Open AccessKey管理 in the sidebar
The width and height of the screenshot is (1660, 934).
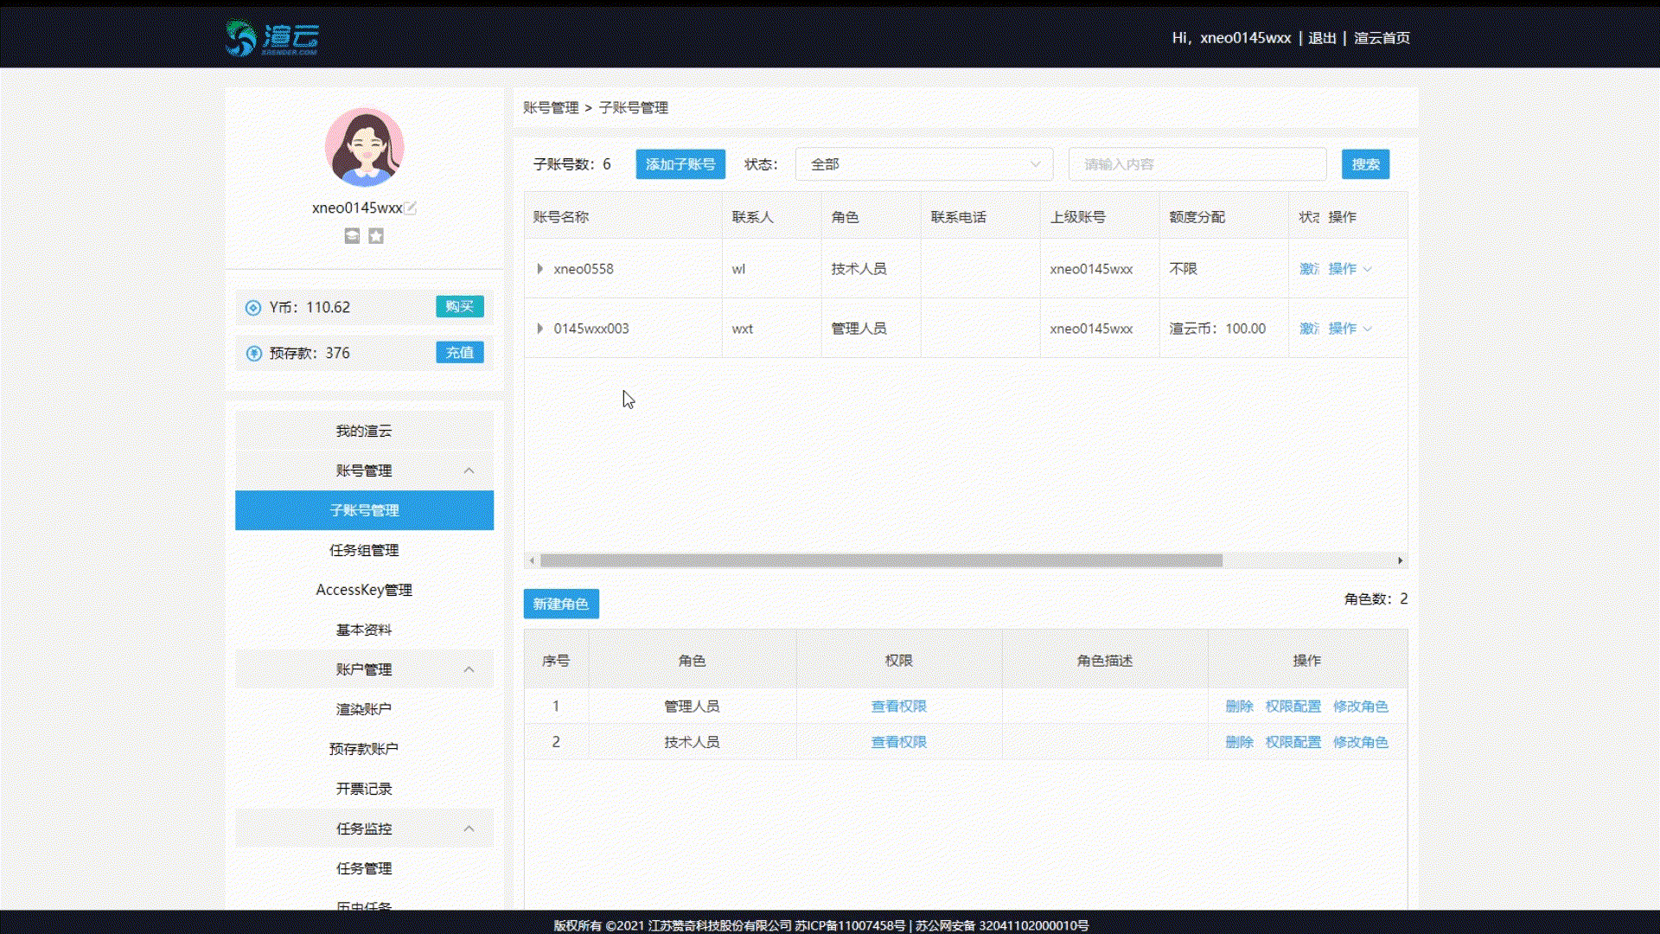(x=364, y=590)
